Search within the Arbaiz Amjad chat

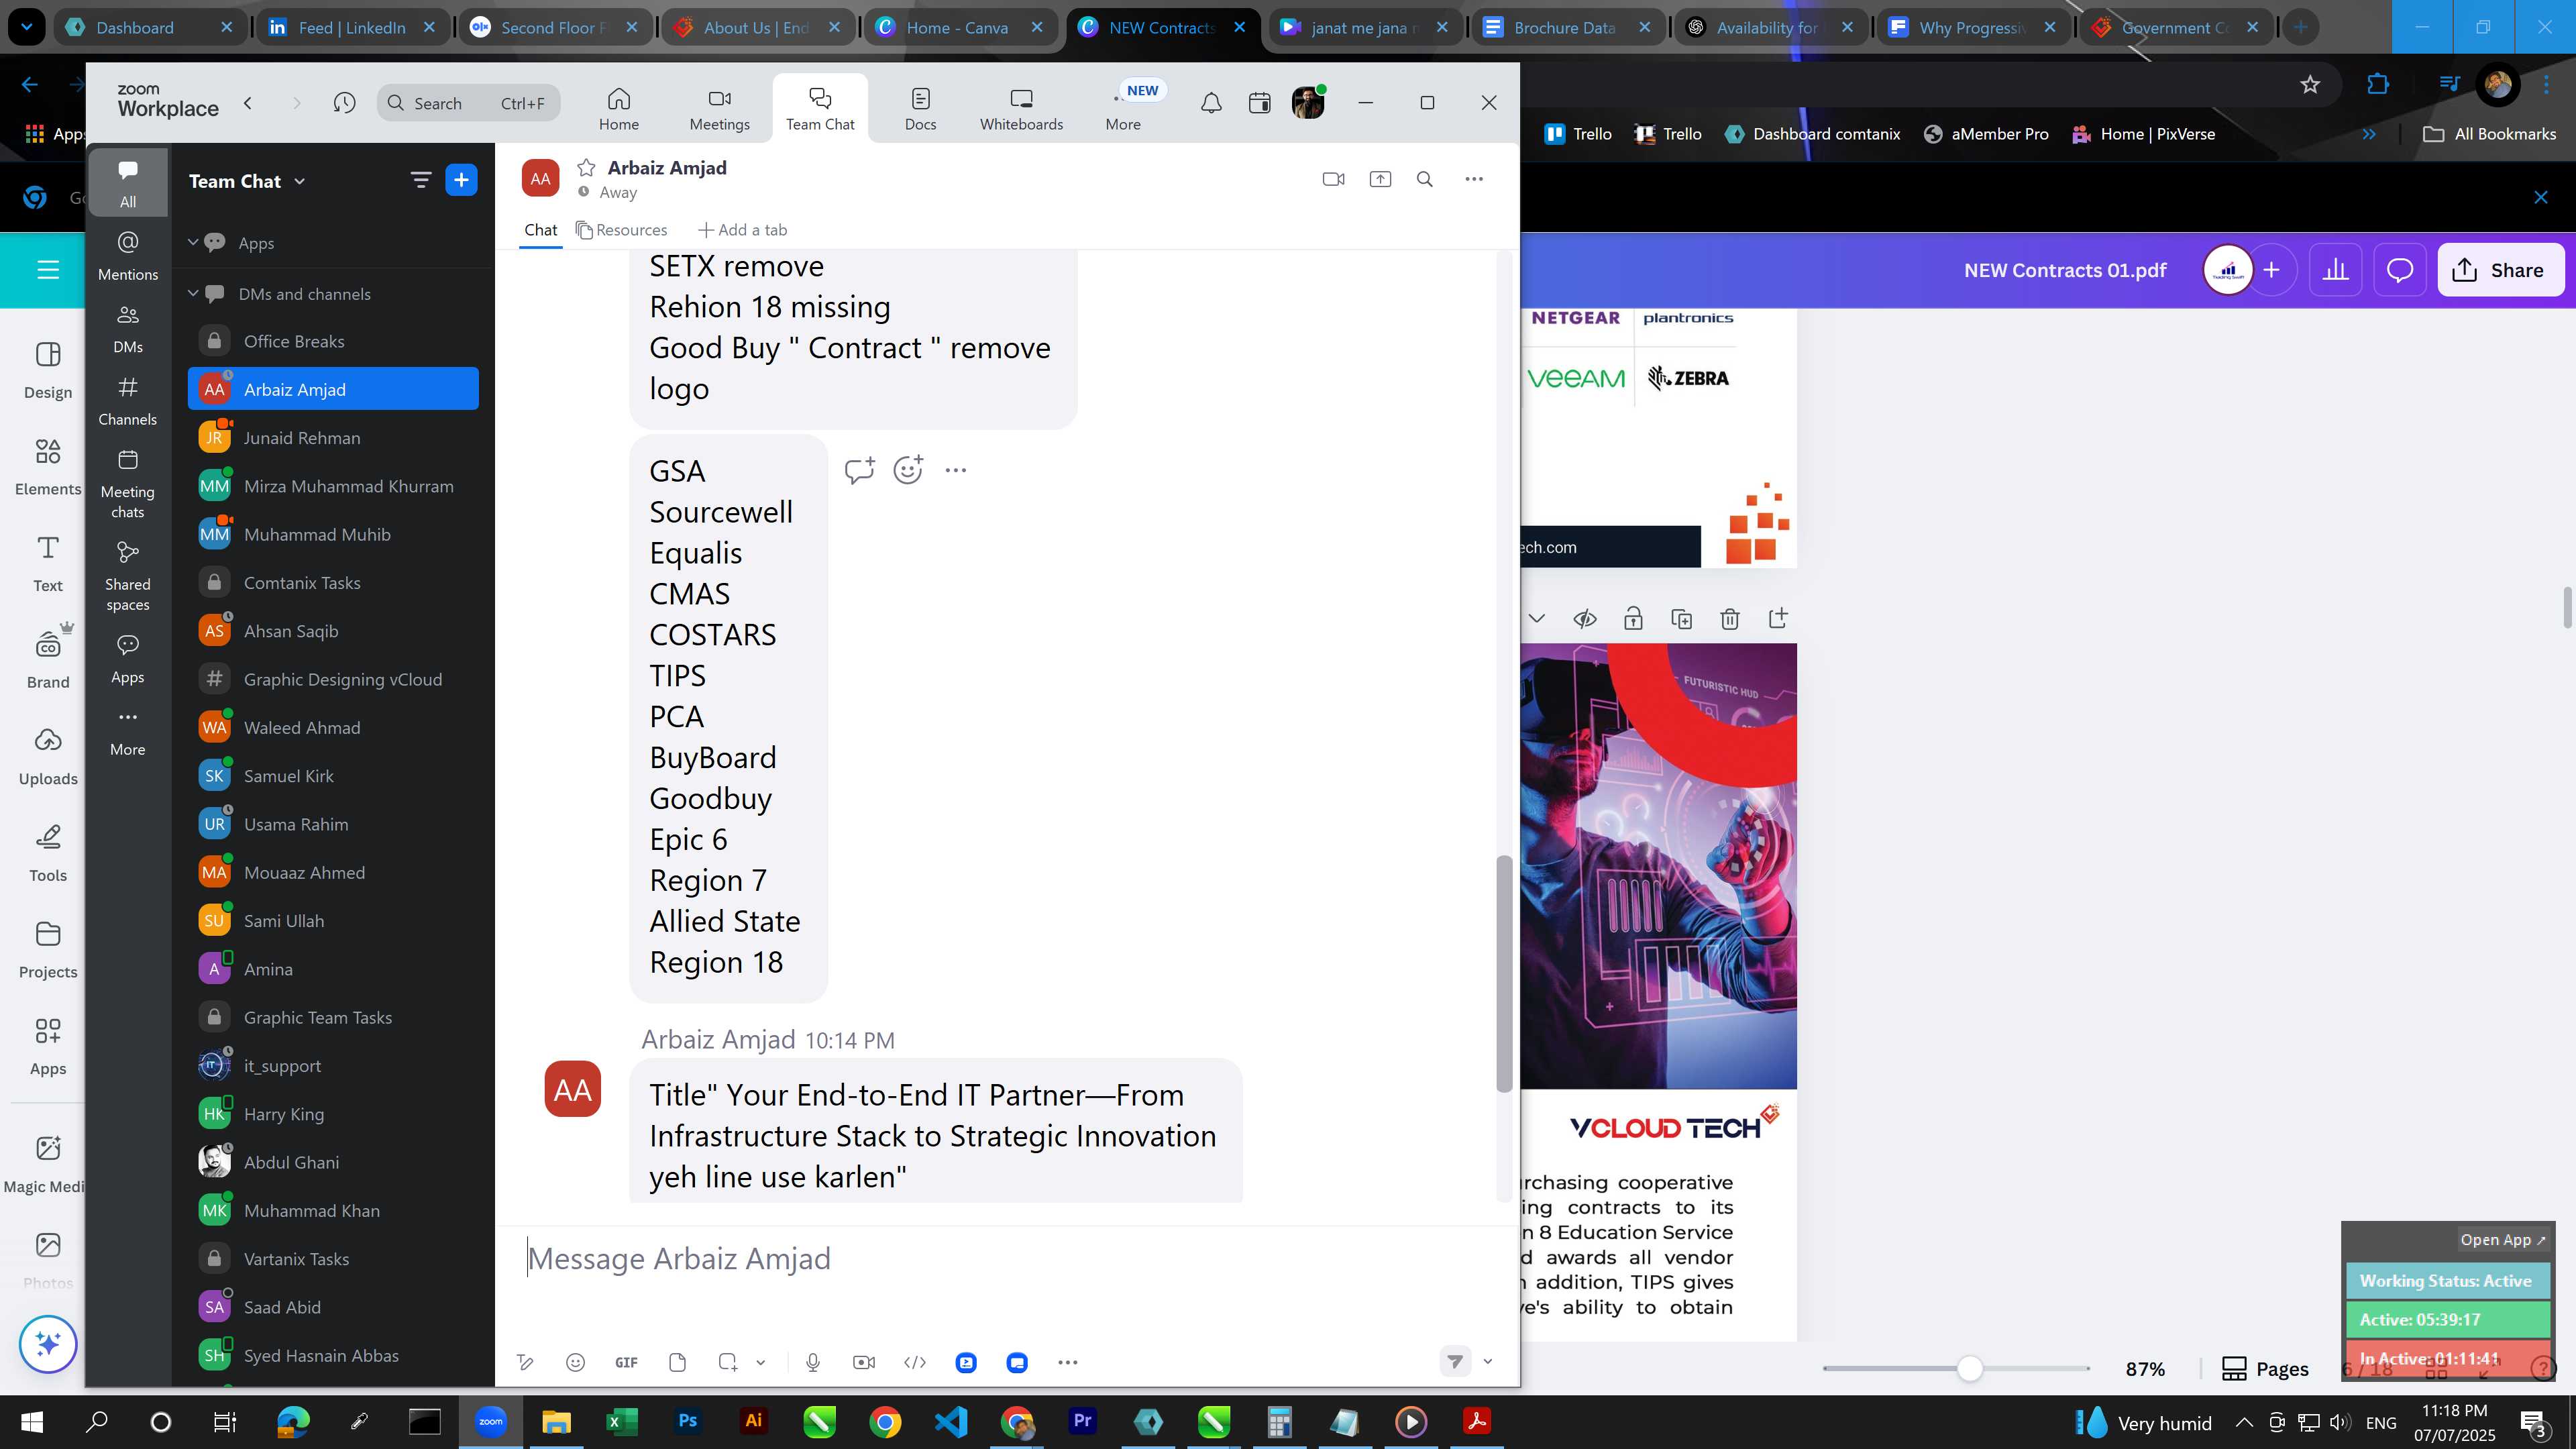coord(1425,179)
